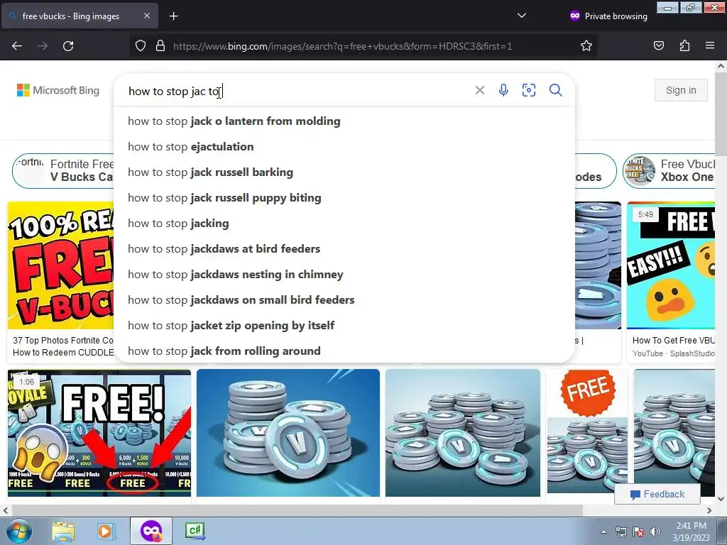Launch Windows Media Player from taskbar
The image size is (727, 545).
[105, 531]
